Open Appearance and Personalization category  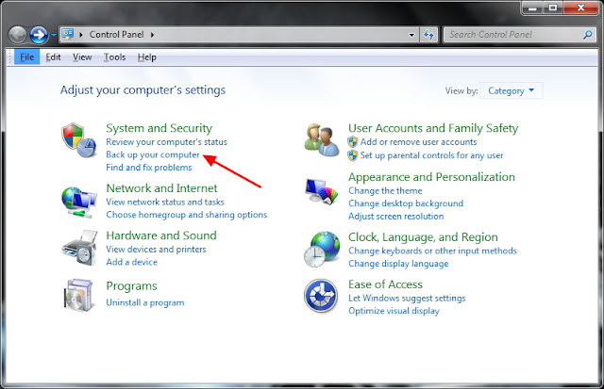click(431, 177)
